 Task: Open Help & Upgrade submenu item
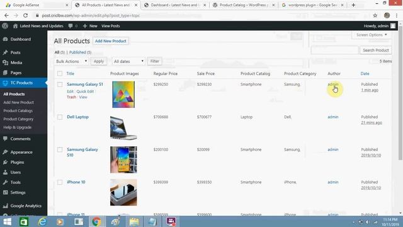click(17, 127)
